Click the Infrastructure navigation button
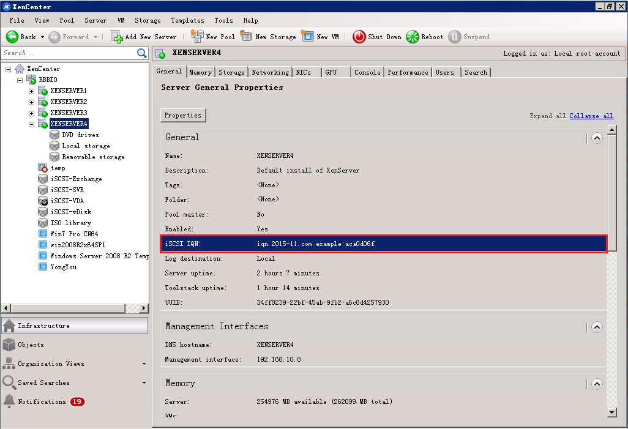This screenshot has width=628, height=429. (x=75, y=326)
